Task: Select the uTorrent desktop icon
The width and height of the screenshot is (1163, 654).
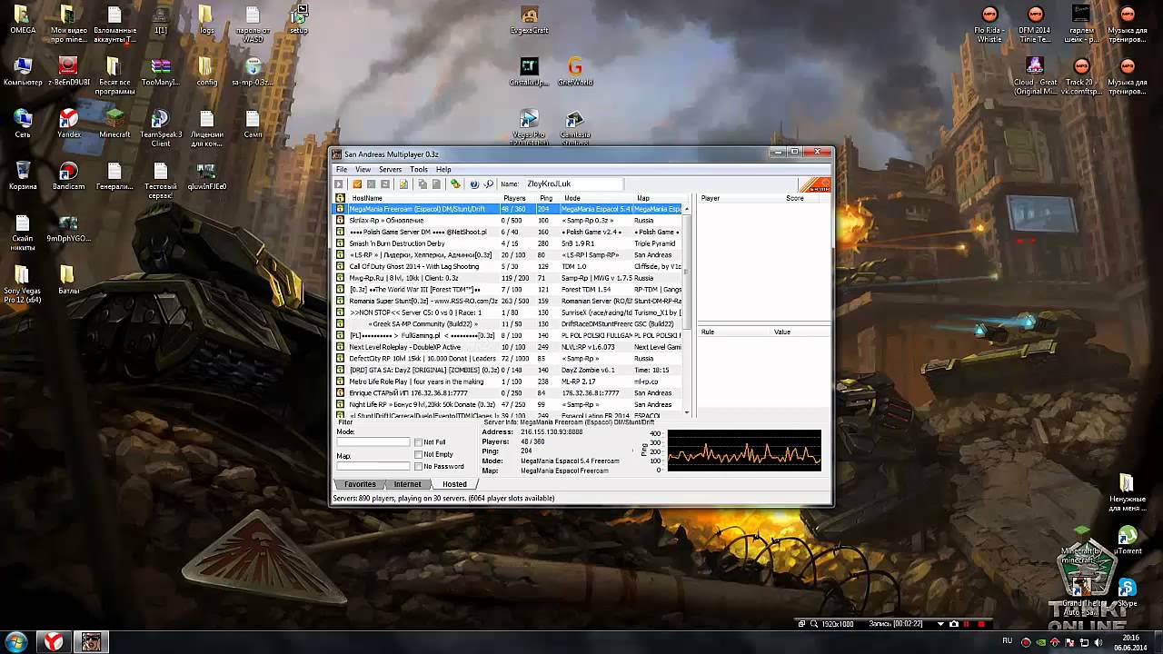Action: click(1128, 540)
